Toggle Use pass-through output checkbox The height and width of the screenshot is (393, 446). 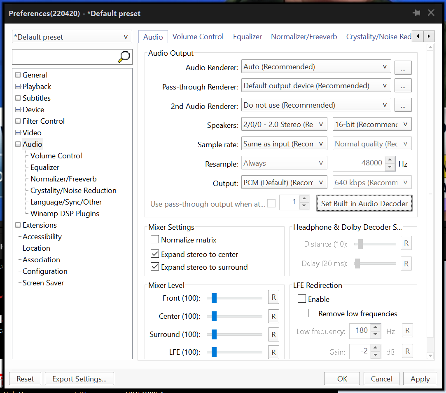click(x=271, y=203)
